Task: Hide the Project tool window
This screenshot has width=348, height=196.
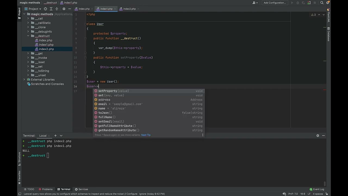Action: (x=70, y=9)
